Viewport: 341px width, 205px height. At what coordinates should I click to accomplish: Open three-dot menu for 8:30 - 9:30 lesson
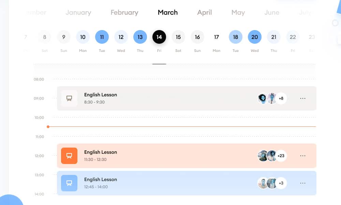pos(303,98)
